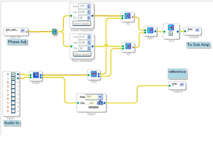Click Delay1 output pin
The image size is (213, 150).
[105, 103]
